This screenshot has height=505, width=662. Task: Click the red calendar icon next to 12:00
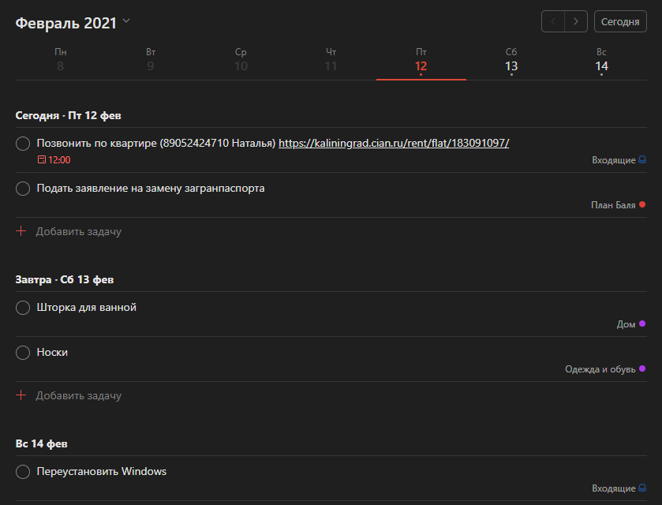coord(42,160)
